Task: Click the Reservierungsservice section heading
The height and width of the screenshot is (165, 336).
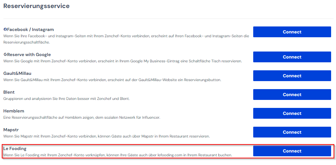Action: point(36,6)
